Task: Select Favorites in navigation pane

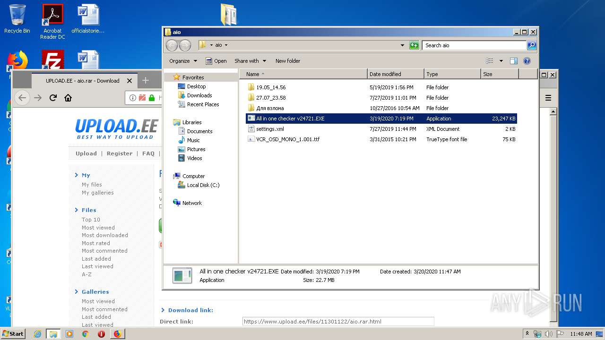Action: tap(193, 77)
